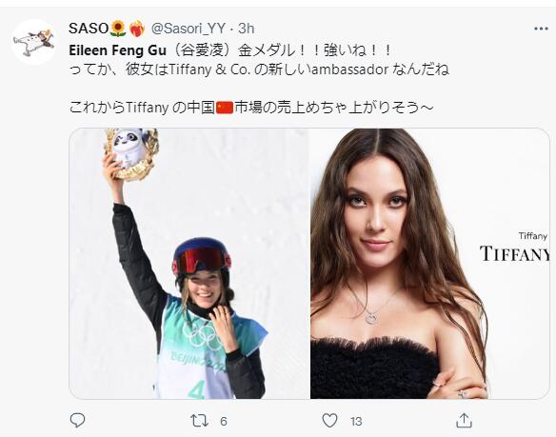
Task: Reply to the tweet via speech bubble icon
Action: [77, 420]
